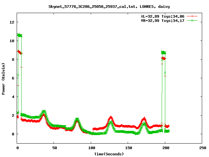Image resolution: width=209 pixels, height=157 pixels.
Task: Click the red peak near 172 seconds
Action: coord(144,118)
